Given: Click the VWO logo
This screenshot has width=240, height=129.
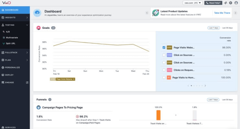Looking at the screenshot, I should point(6,3).
